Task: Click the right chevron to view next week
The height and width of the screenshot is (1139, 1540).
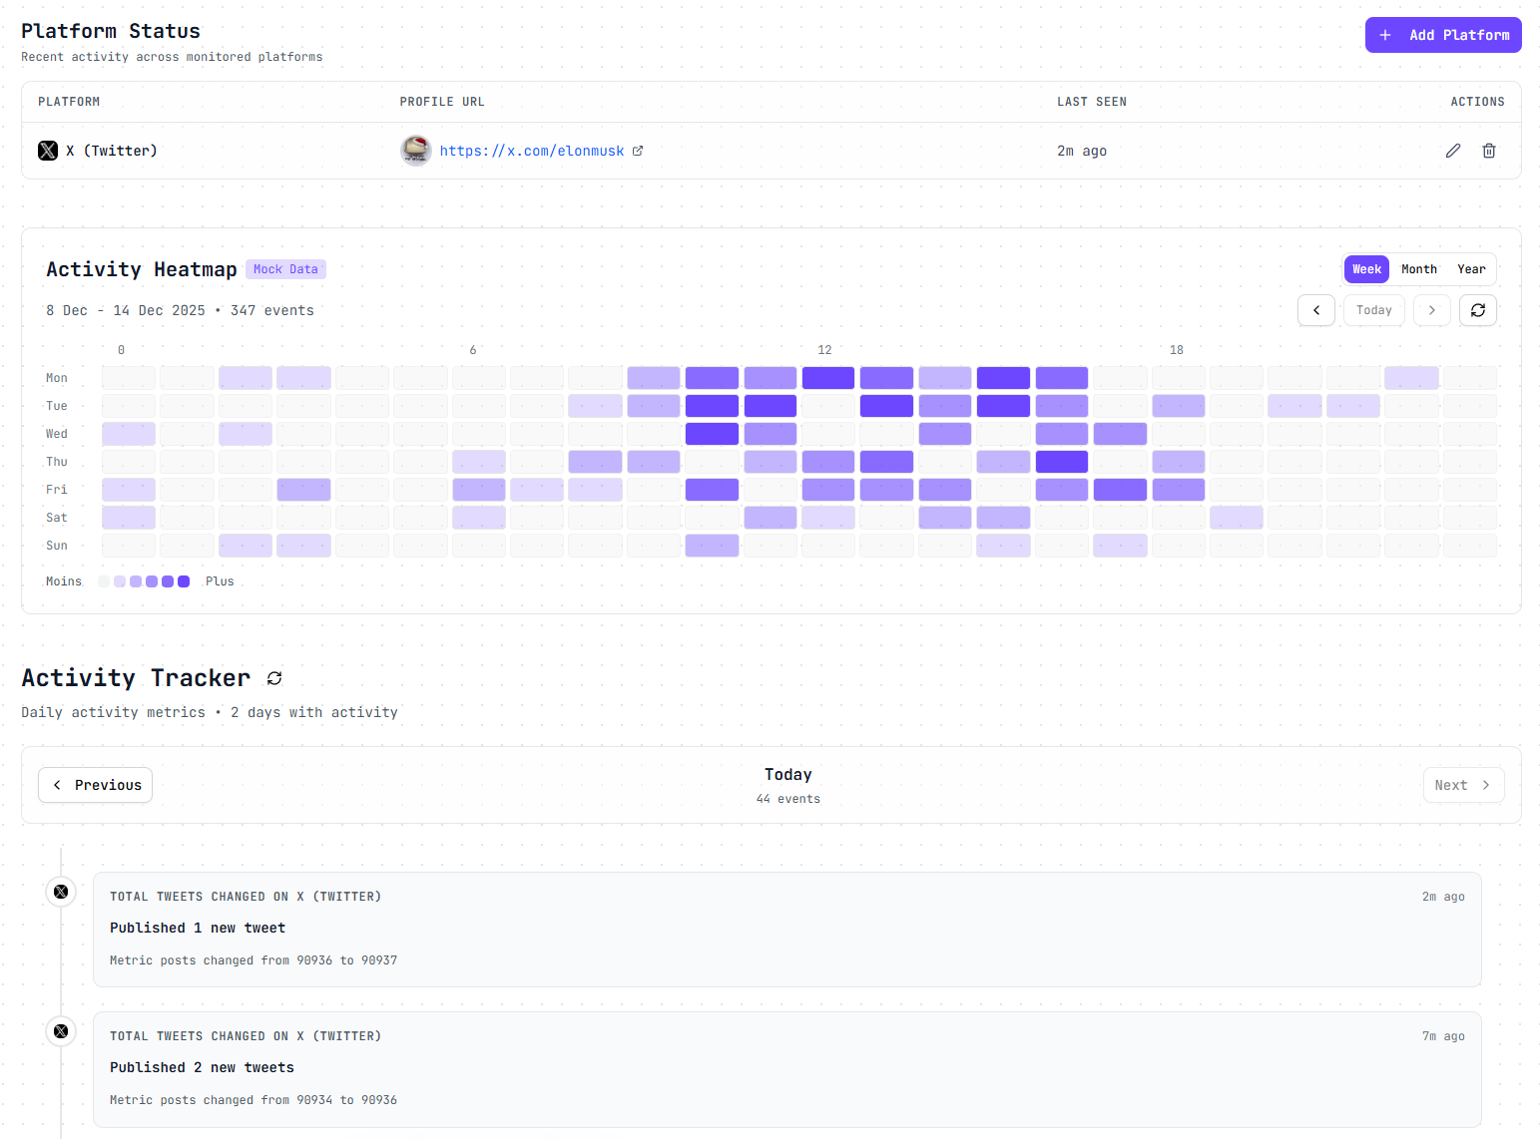Action: (1432, 310)
